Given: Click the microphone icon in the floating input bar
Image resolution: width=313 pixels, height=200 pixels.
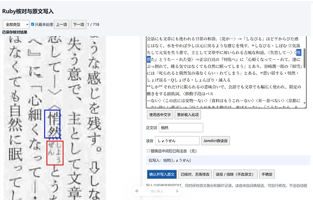Looking at the screenshot, I should [x=177, y=191].
